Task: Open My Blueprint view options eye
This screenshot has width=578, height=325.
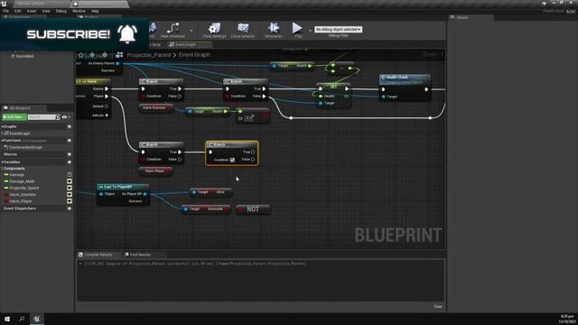Action: pyautogui.click(x=65, y=117)
